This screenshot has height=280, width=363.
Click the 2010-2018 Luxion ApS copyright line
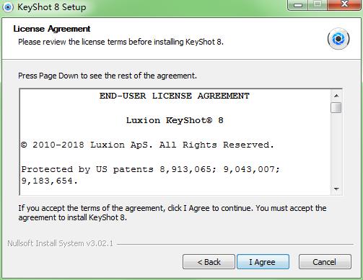pos(147,145)
